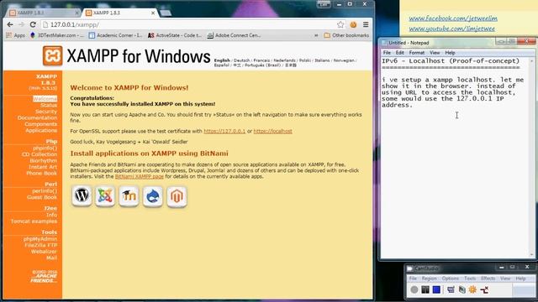This screenshot has width=538, height=302.
Task: Open the new tab button
Action: [x=166, y=13]
